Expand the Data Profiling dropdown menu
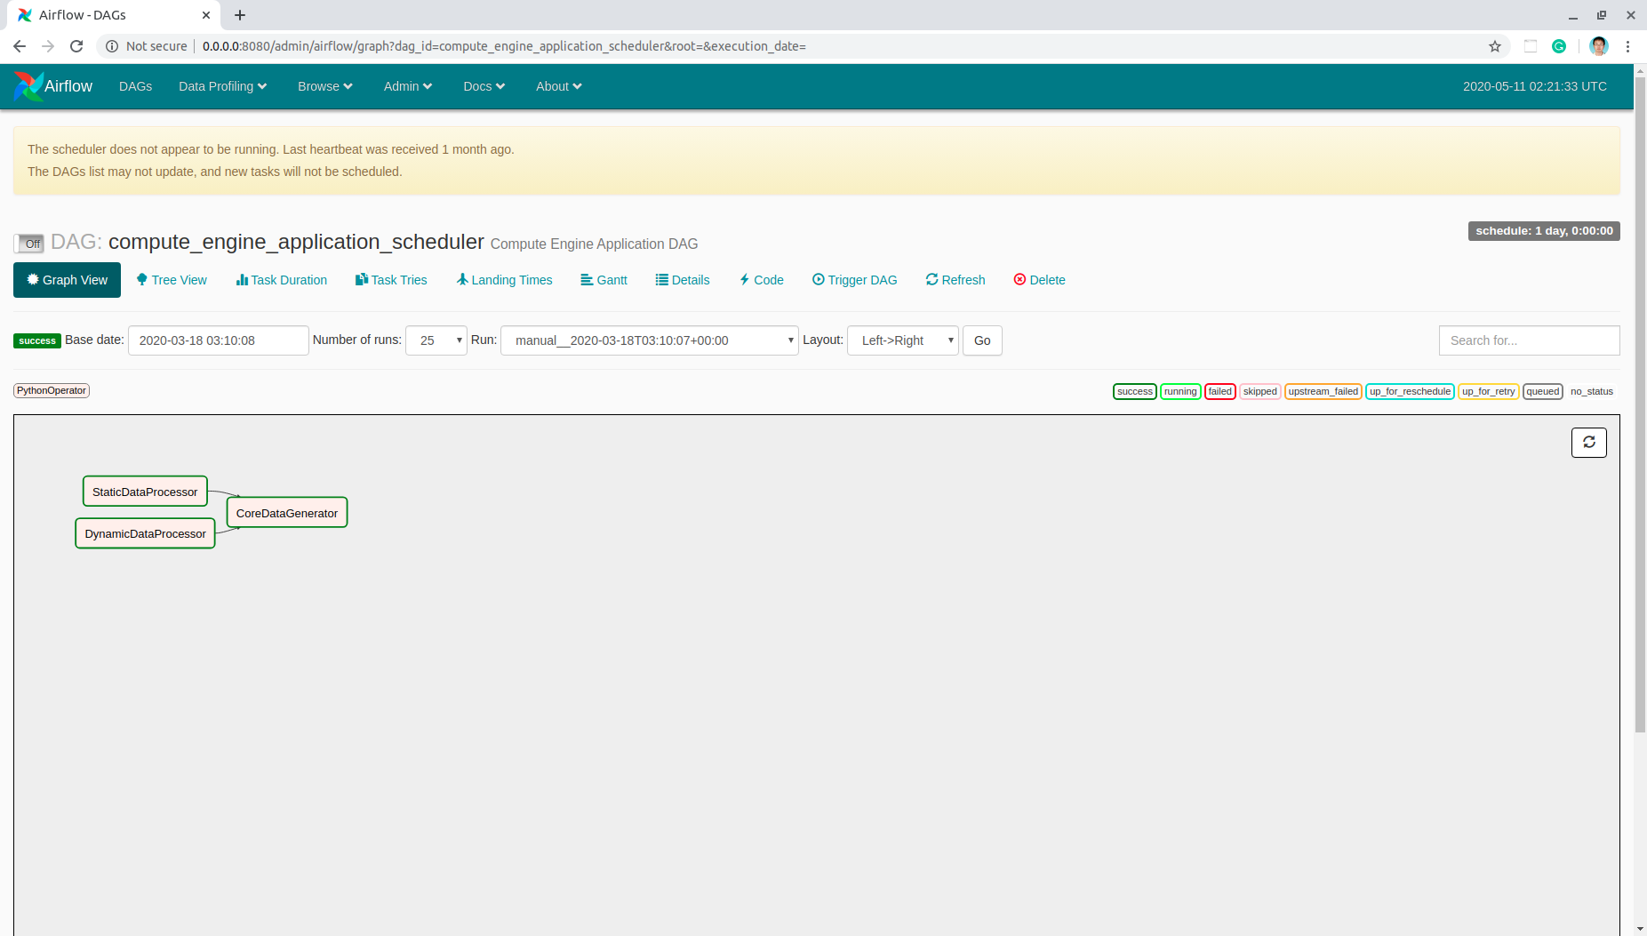The image size is (1647, 936). pos(222,86)
